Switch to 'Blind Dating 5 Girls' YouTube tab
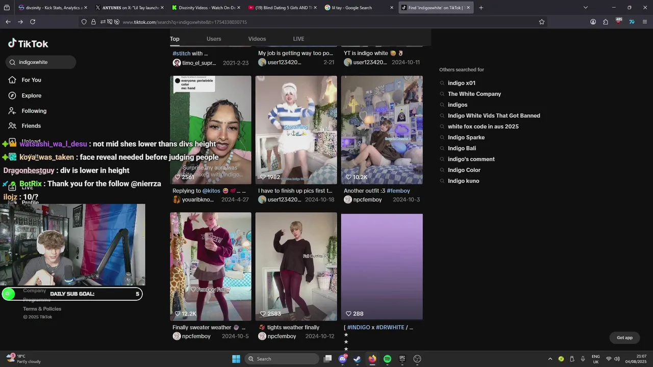The height and width of the screenshot is (367, 653). 282,8
